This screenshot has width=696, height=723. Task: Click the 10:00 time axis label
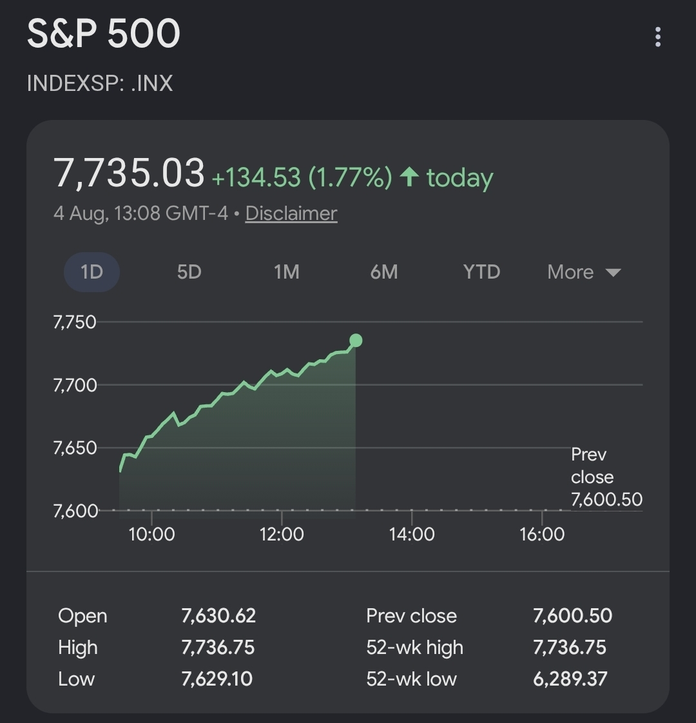(151, 535)
